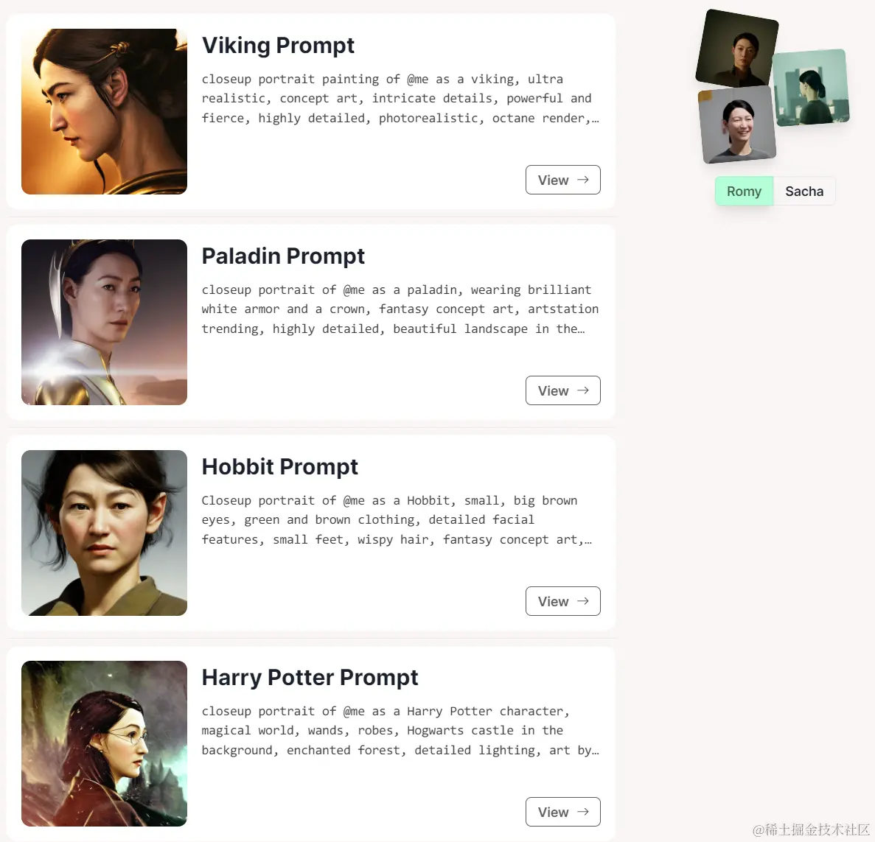This screenshot has width=875, height=842.
Task: Click the Paladin Prompt title
Action: [x=283, y=256]
